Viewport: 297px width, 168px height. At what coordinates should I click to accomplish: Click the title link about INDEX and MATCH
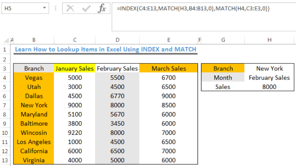[x=105, y=49]
